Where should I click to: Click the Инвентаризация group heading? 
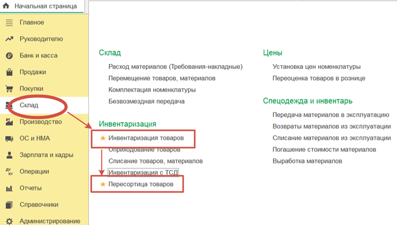pos(127,124)
